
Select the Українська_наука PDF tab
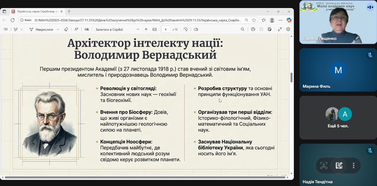37,11
